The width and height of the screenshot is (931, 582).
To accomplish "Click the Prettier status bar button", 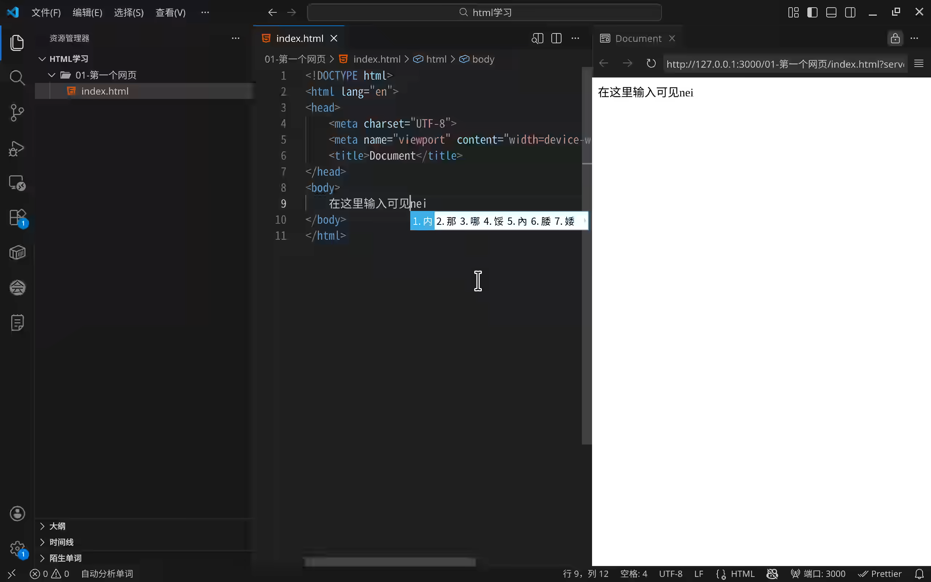I will point(880,574).
